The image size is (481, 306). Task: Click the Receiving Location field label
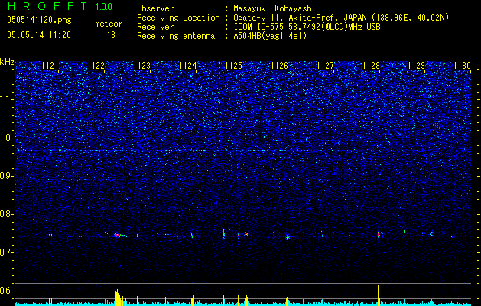click(178, 18)
